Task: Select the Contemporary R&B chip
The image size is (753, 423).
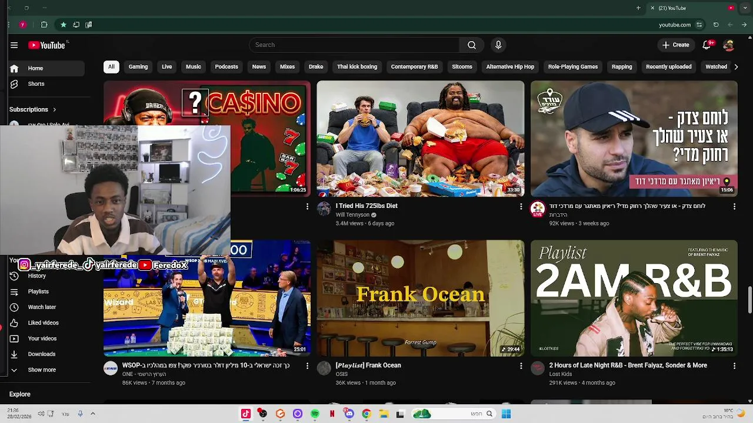Action: (x=414, y=66)
